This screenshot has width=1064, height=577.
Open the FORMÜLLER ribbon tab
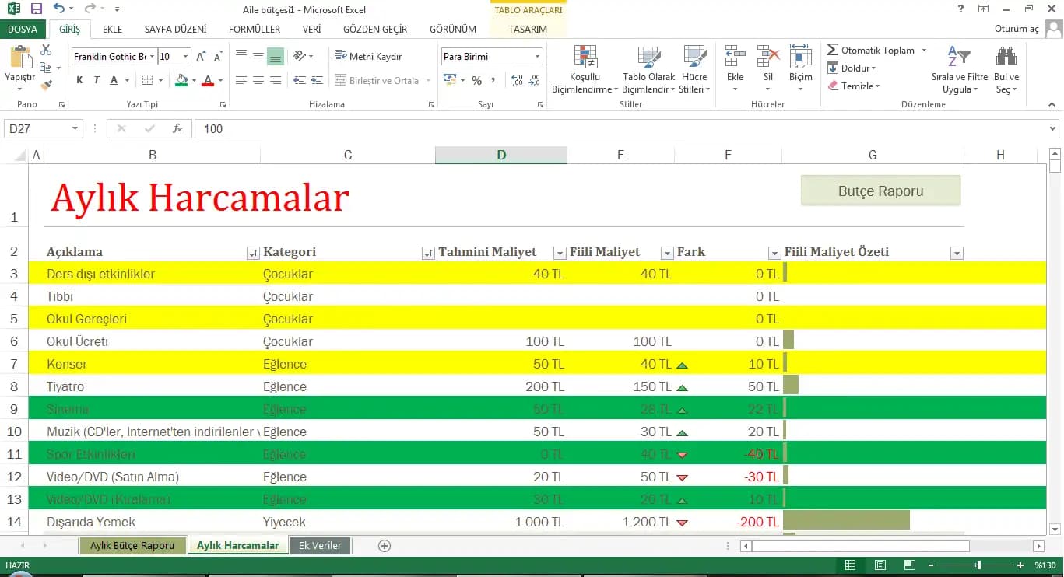coord(255,29)
